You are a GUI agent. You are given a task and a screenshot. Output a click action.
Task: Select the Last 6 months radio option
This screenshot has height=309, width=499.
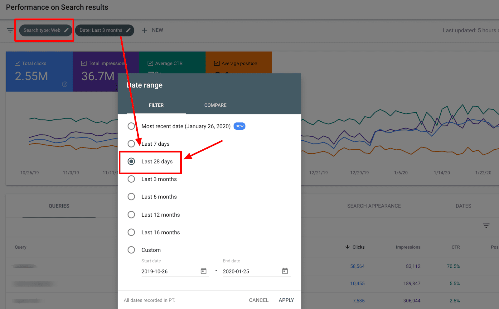coord(131,197)
